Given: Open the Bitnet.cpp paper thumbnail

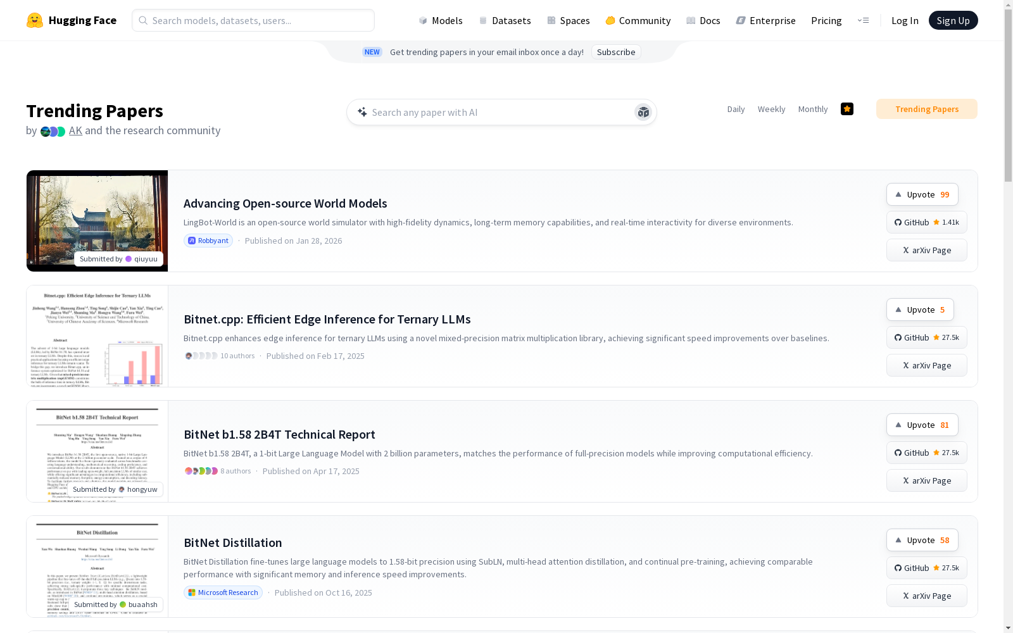Looking at the screenshot, I should point(97,336).
